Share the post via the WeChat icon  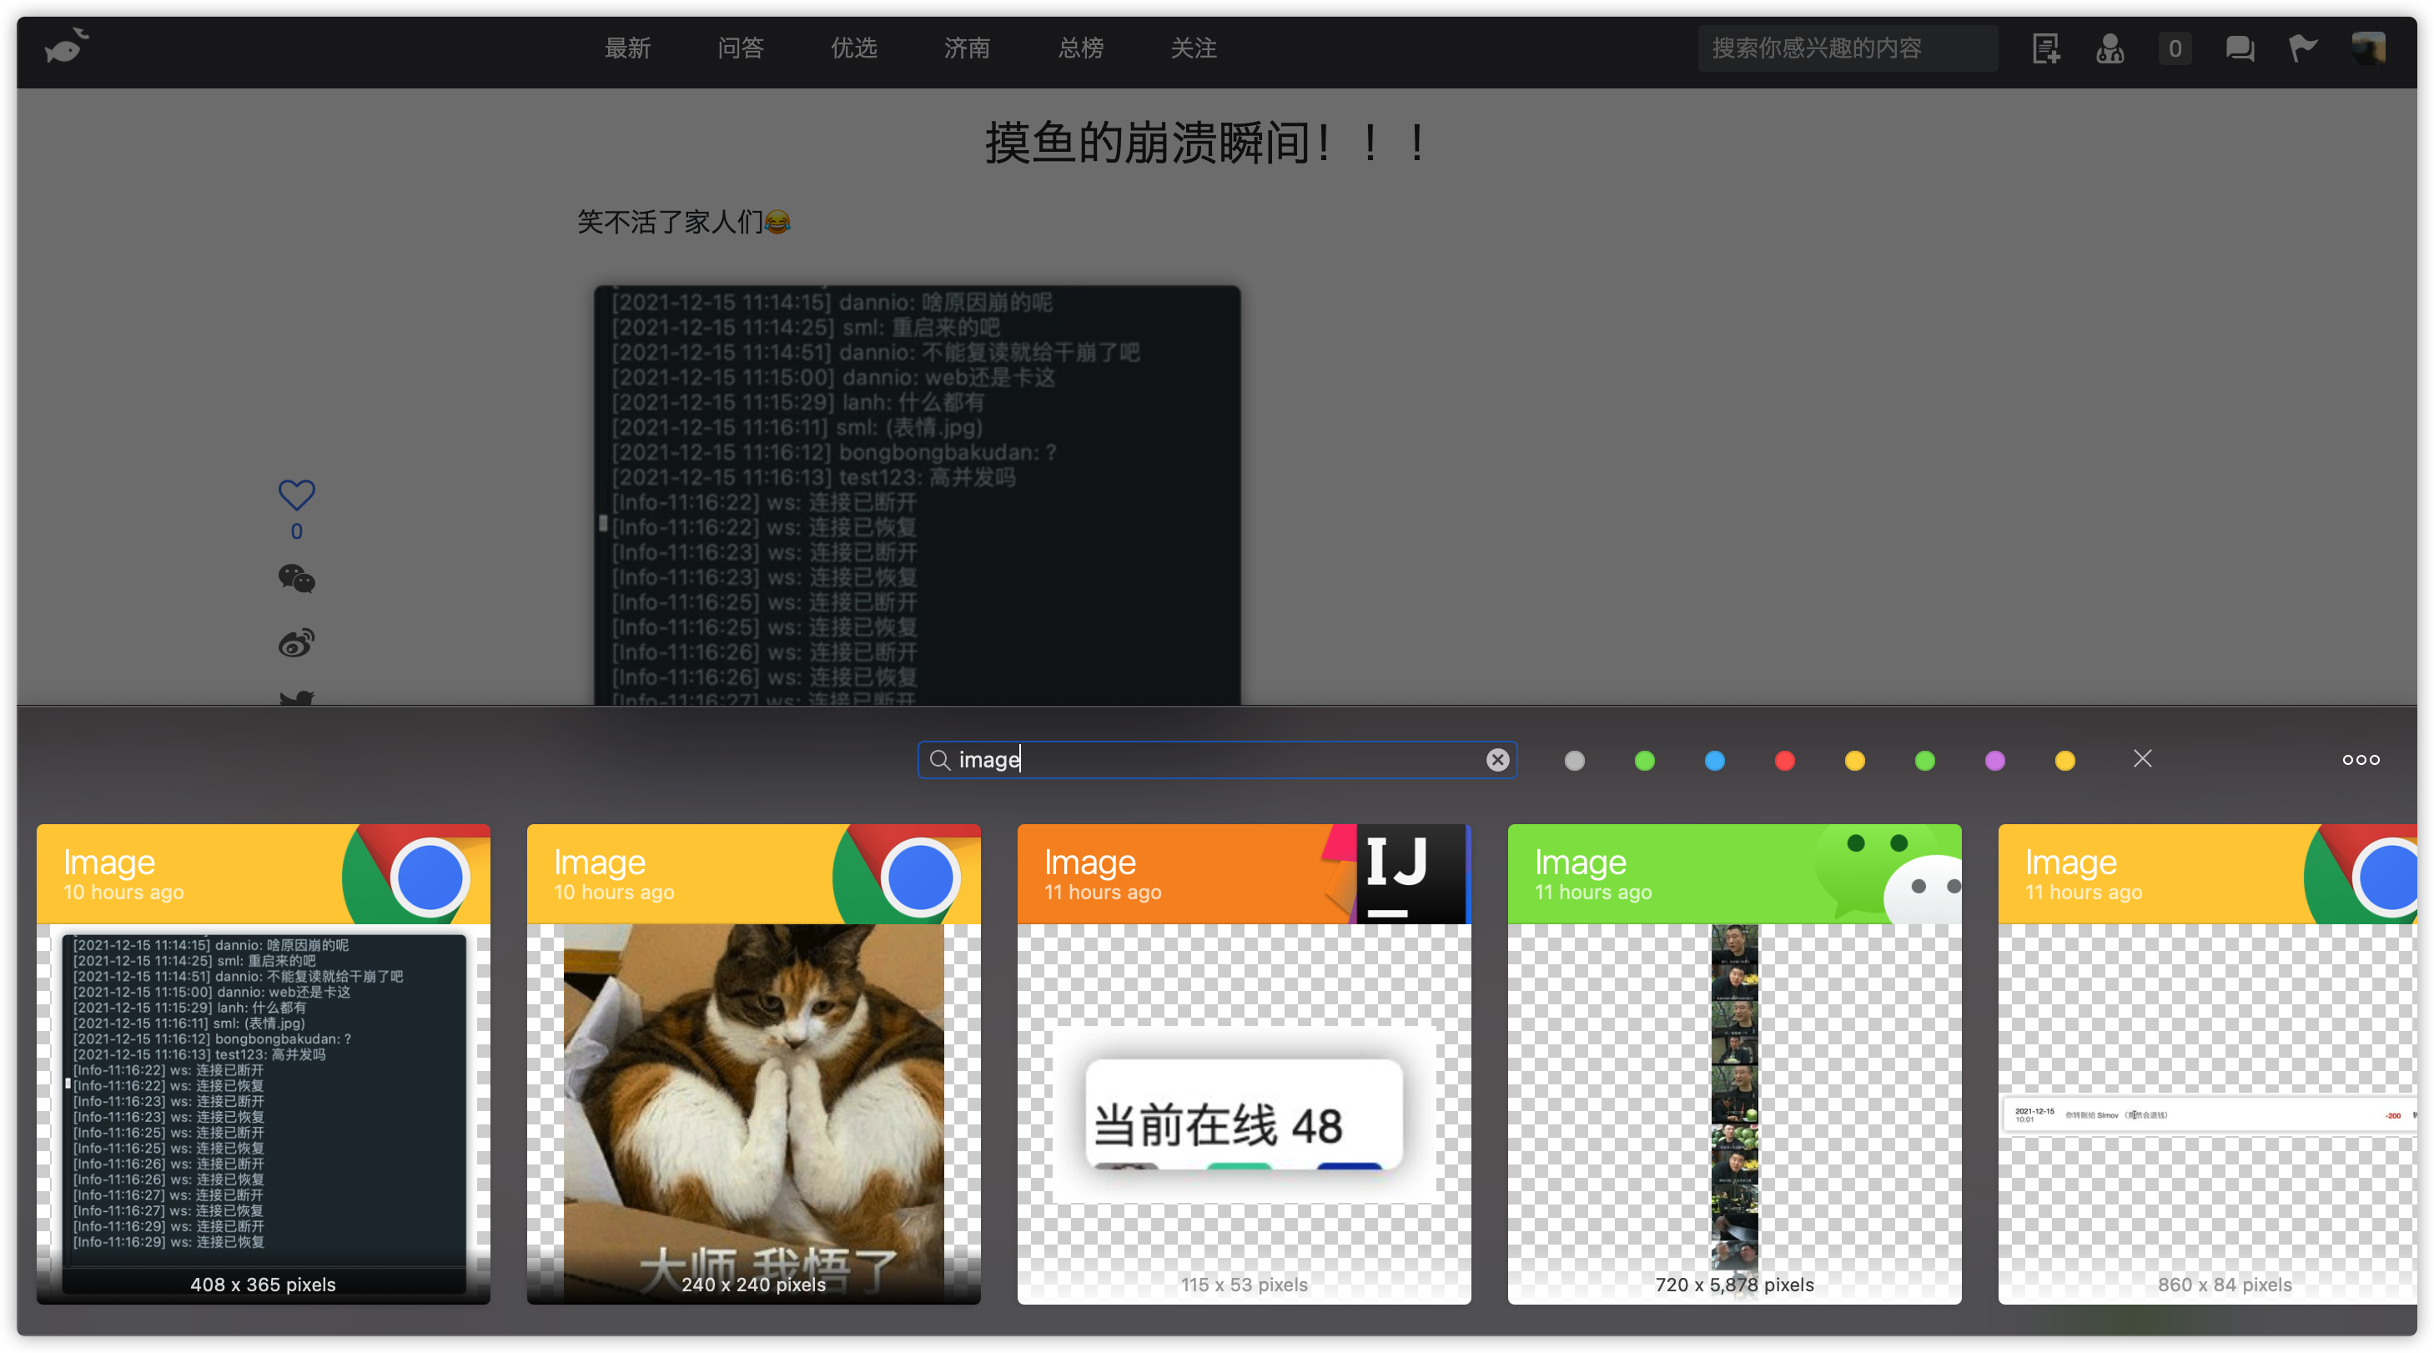point(297,578)
